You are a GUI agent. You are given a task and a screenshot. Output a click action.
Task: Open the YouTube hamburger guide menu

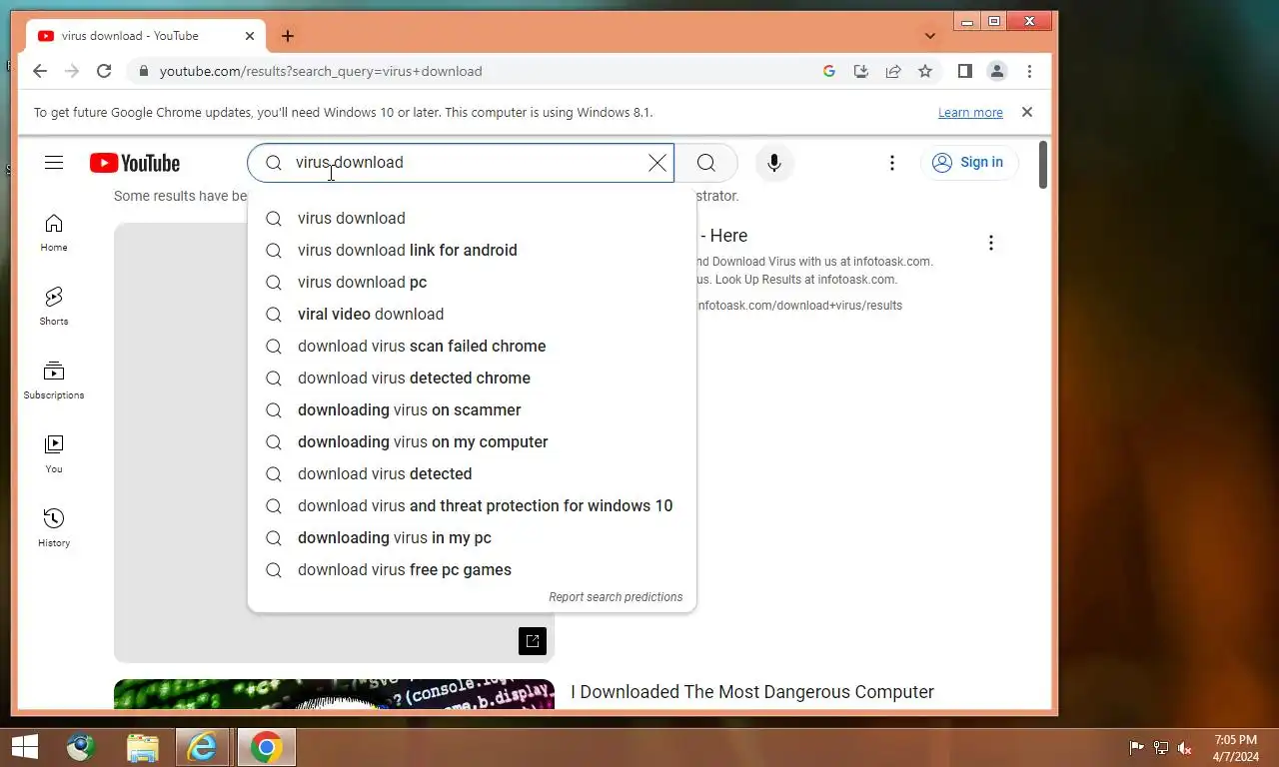(54, 163)
